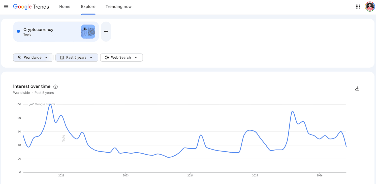Screen dimensions: 376x184
Task: Open the Google account avatar
Action: tap(370, 7)
